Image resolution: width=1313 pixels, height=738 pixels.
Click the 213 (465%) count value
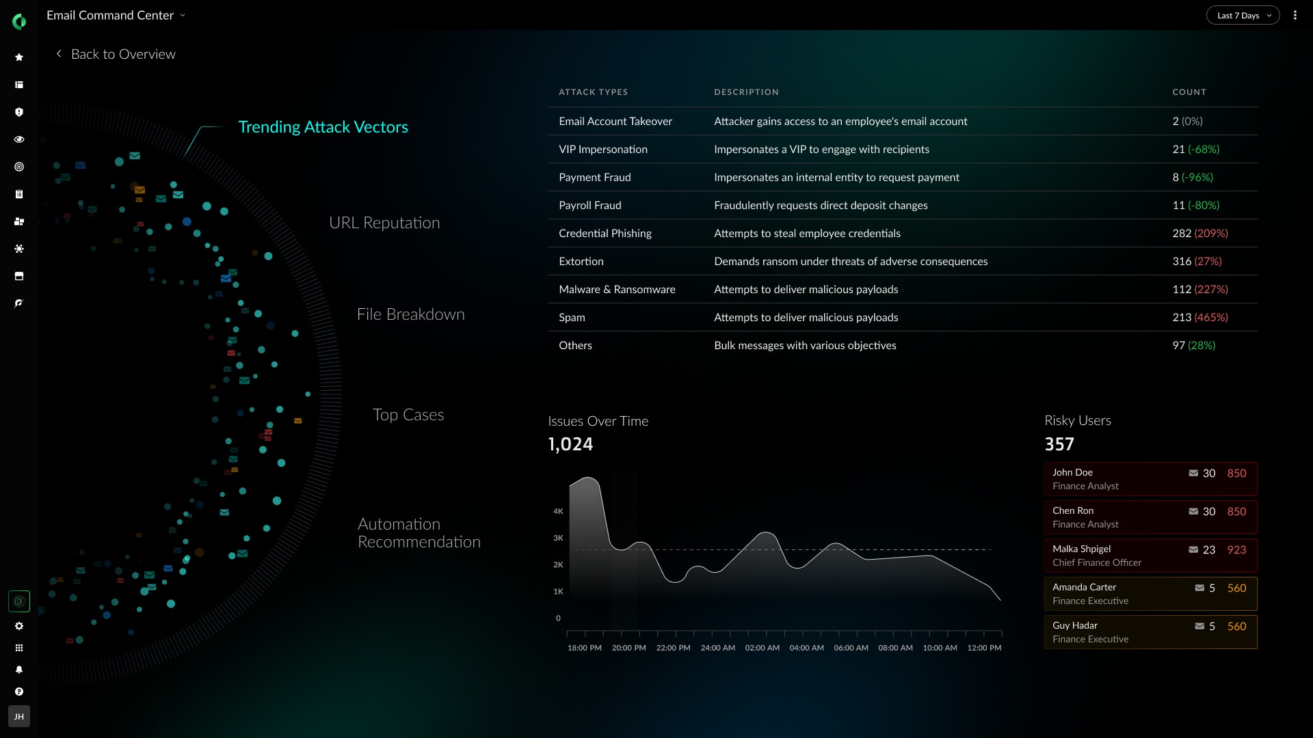[x=1200, y=317]
